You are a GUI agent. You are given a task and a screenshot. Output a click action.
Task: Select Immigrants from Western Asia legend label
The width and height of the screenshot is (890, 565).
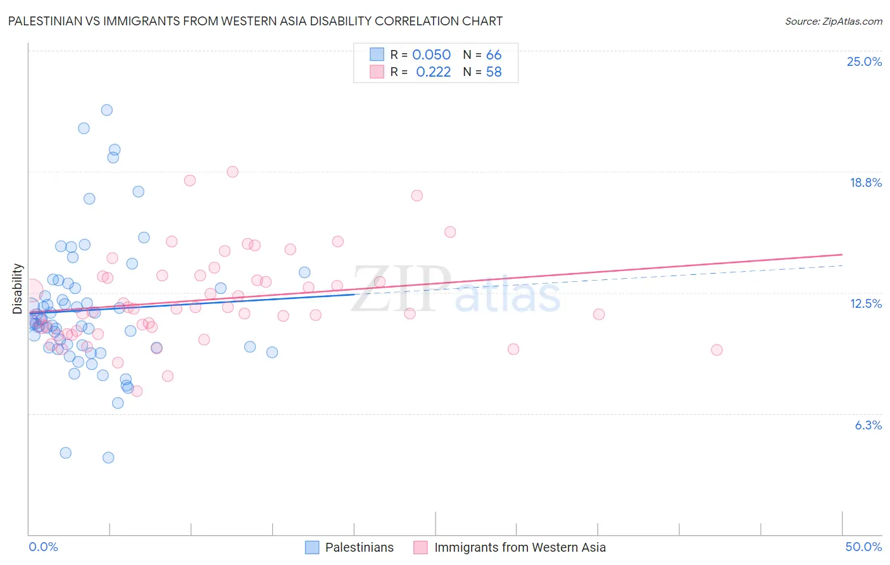[x=520, y=547]
